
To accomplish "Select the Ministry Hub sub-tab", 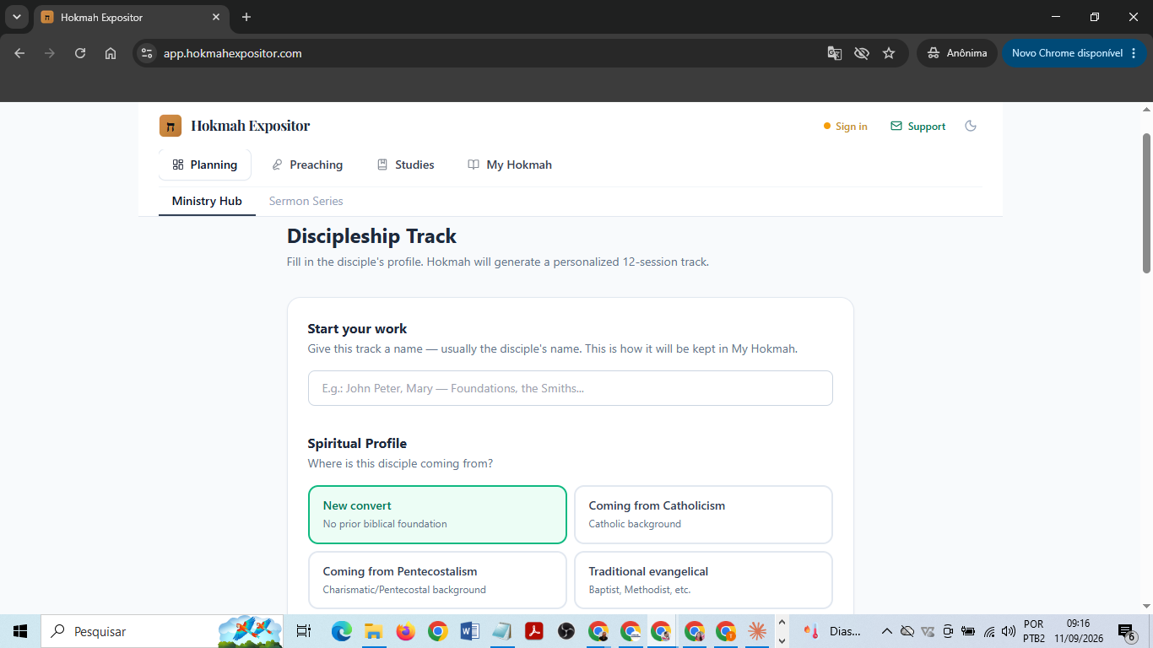I will [x=207, y=201].
